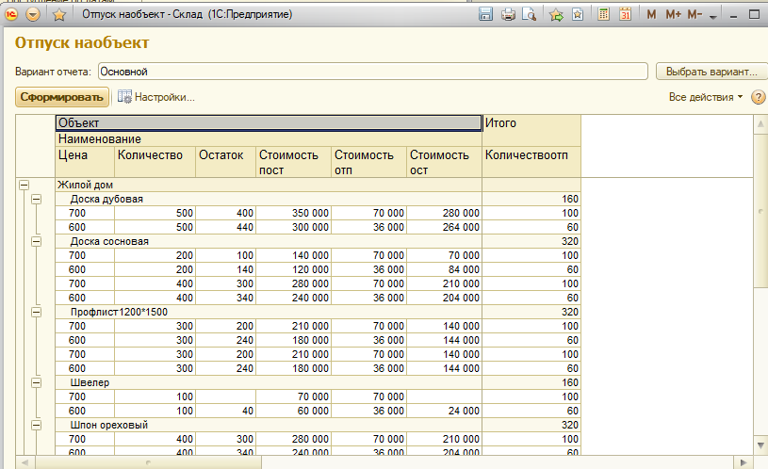Collapse the Доска сосновая group
The height and width of the screenshot is (469, 768).
(36, 241)
